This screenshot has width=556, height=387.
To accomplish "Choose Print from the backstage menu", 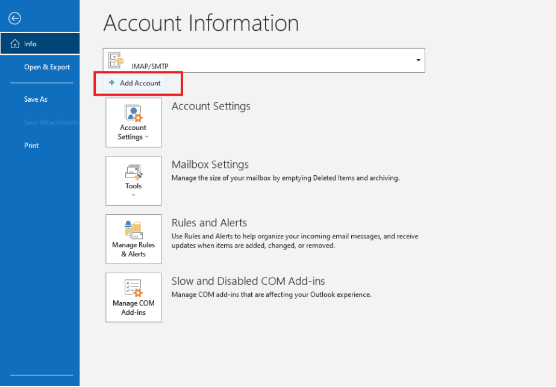I will point(31,146).
